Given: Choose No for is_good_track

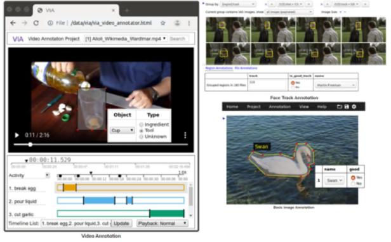Looking at the screenshot, I should [293, 87].
